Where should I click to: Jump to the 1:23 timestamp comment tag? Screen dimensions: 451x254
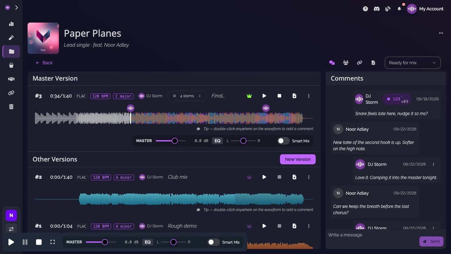pyautogui.click(x=397, y=99)
